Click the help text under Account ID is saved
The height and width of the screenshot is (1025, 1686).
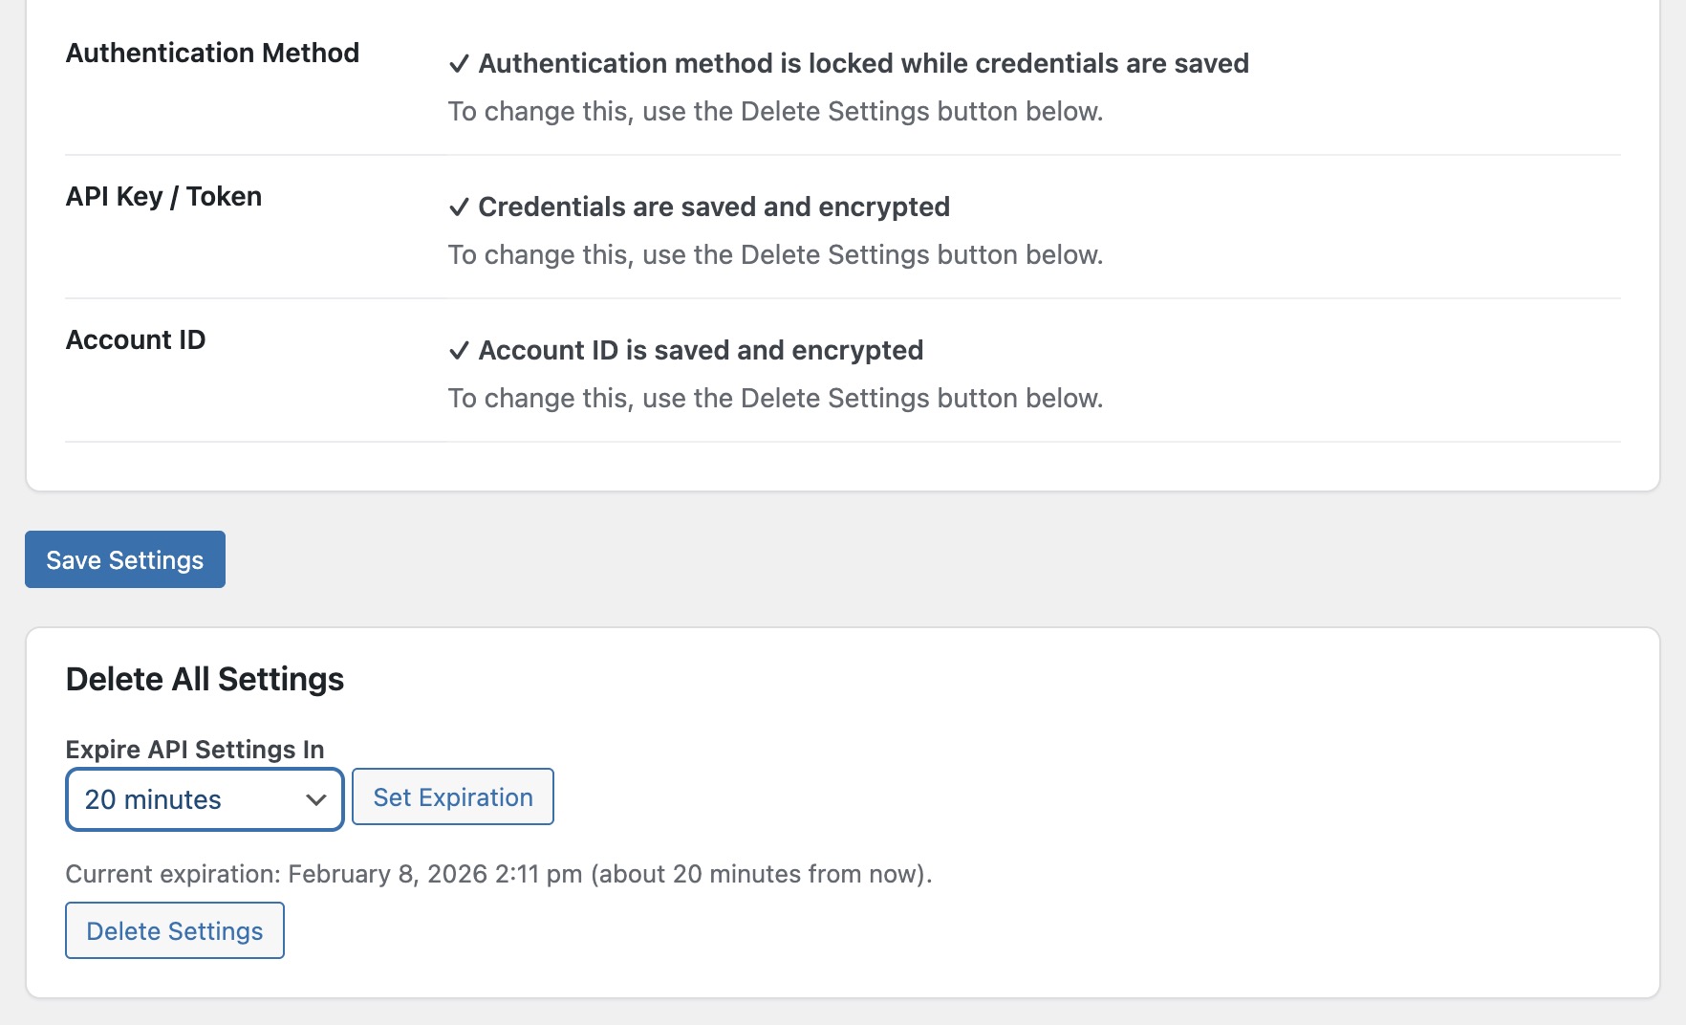775,398
